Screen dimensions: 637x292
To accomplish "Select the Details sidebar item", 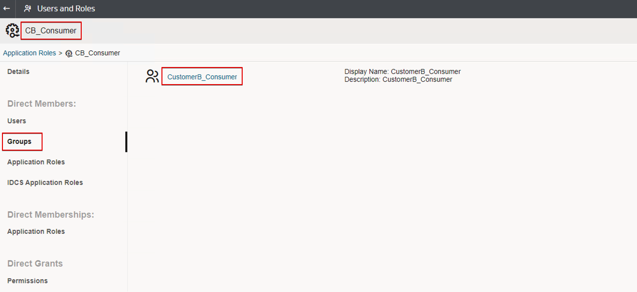I will coord(19,71).
